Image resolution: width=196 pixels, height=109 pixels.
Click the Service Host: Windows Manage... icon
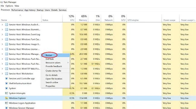click(7, 54)
